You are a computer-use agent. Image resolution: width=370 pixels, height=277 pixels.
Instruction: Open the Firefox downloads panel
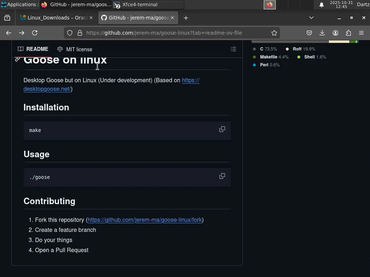(322, 33)
